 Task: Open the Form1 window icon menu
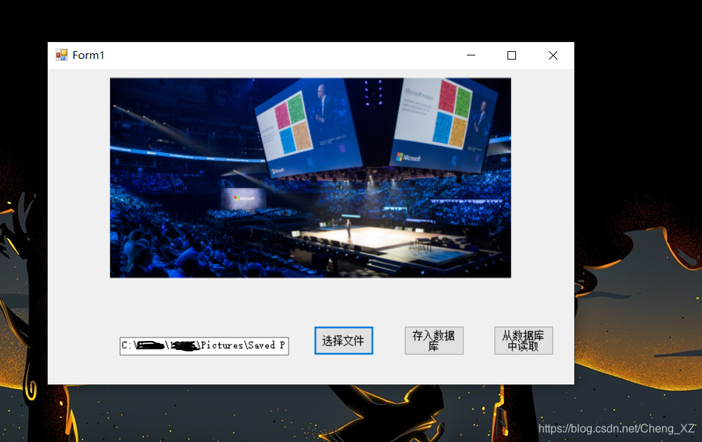(61, 55)
